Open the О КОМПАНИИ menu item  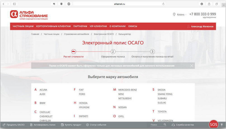118,26
